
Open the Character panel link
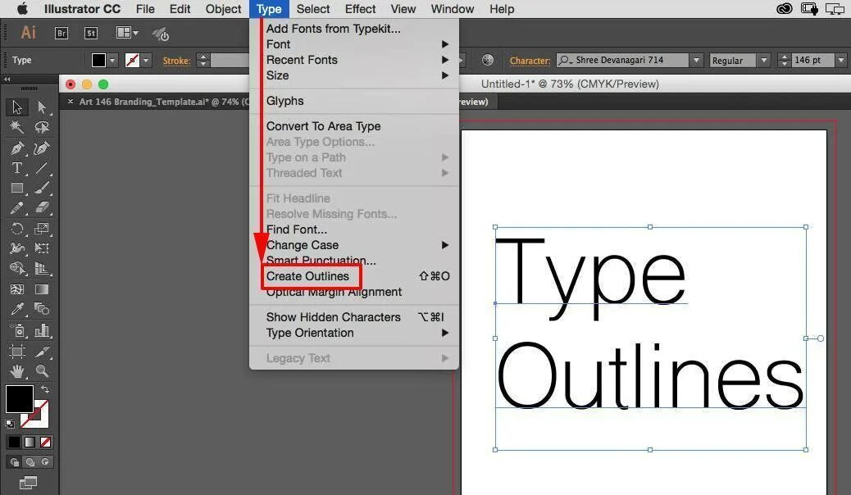[x=530, y=61]
